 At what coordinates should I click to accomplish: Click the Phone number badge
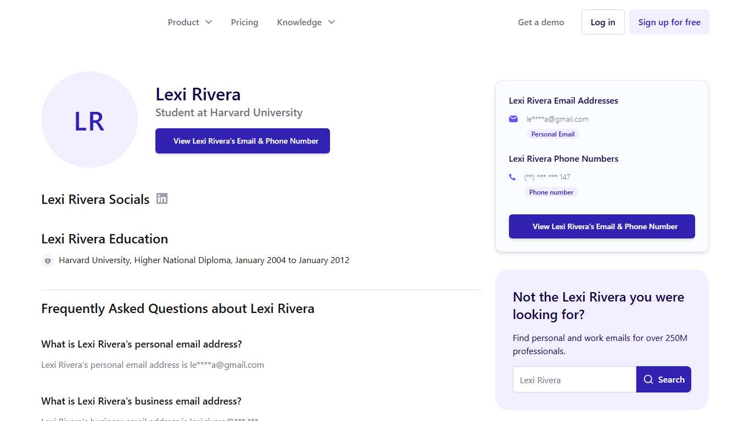551,192
